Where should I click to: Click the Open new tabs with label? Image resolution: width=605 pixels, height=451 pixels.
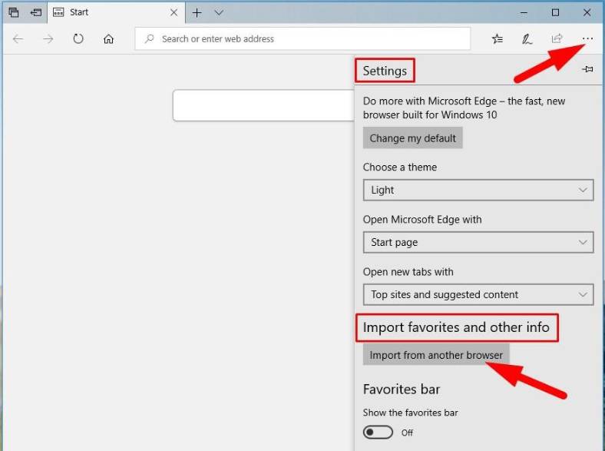pos(408,272)
